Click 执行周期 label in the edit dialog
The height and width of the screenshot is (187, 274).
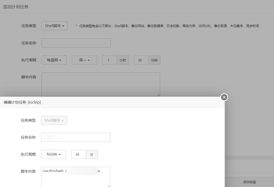(28, 154)
